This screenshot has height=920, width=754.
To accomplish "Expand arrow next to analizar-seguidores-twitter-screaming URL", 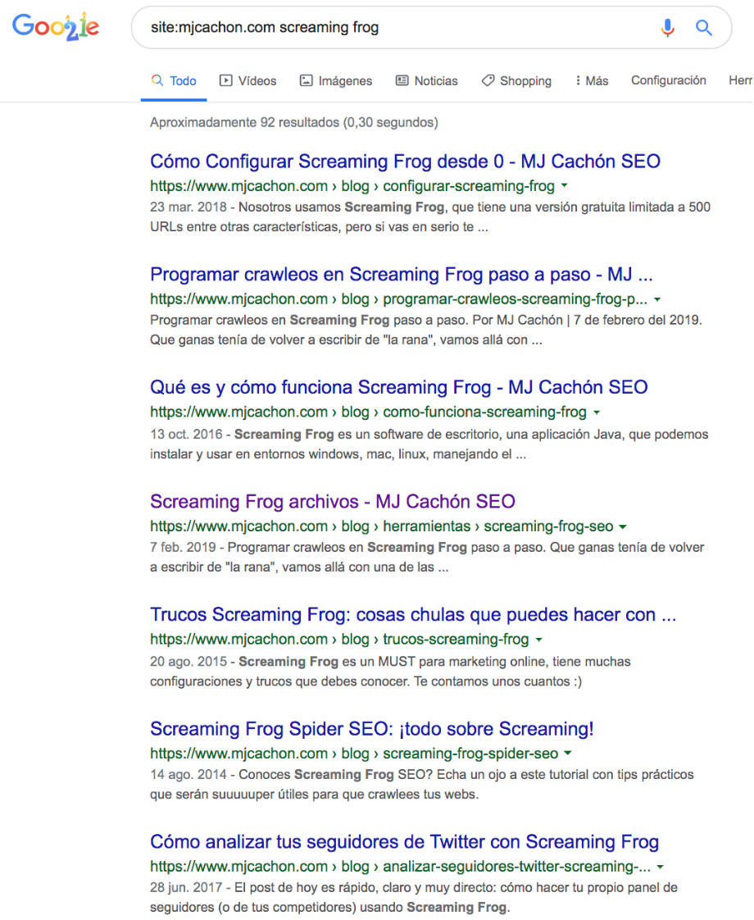I will point(661,867).
